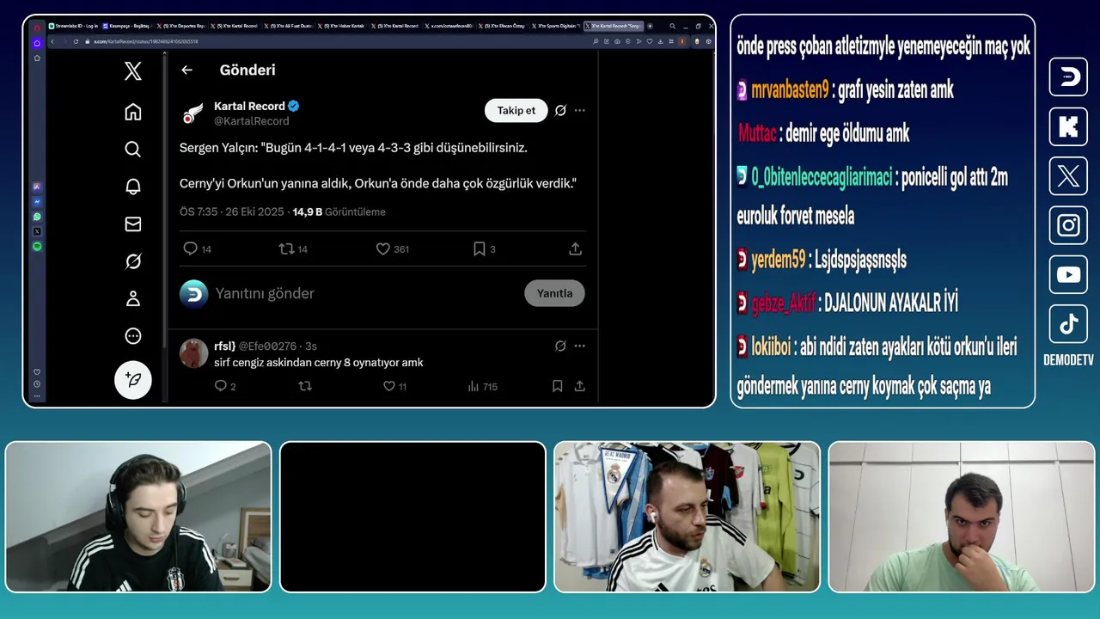Screen dimensions: 1100x619
Task: Ask Grok about Kartal Record's post
Action: point(560,110)
